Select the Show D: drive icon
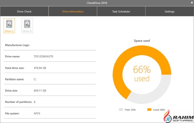 (x=27, y=25)
